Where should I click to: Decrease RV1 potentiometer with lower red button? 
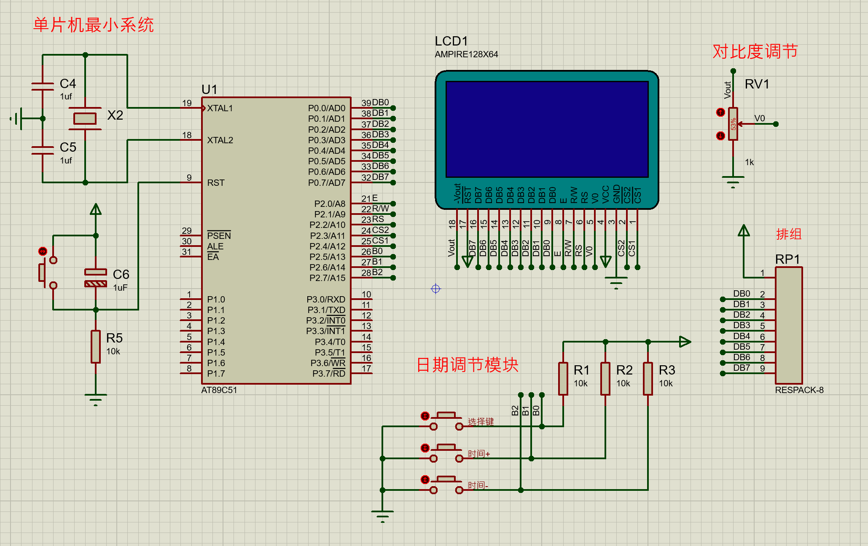[720, 136]
